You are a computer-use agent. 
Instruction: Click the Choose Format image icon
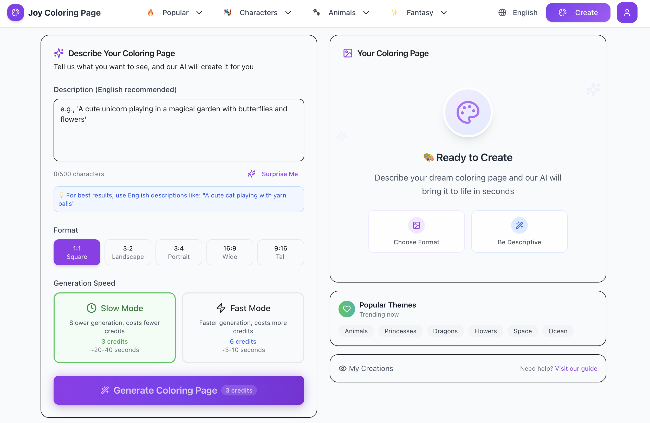point(416,225)
